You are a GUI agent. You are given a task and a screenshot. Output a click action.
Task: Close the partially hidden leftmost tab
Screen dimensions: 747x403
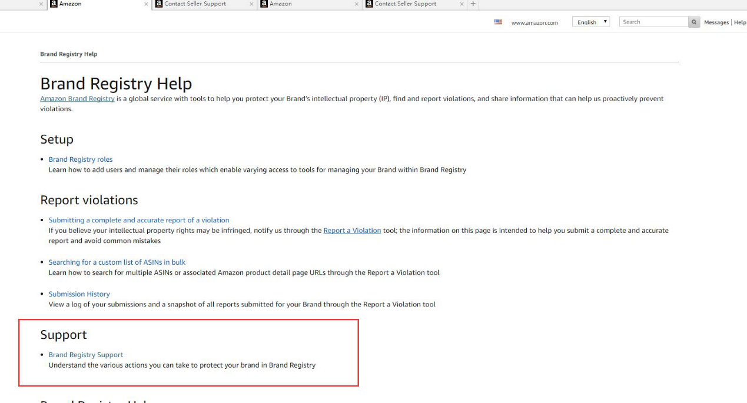[x=41, y=4]
